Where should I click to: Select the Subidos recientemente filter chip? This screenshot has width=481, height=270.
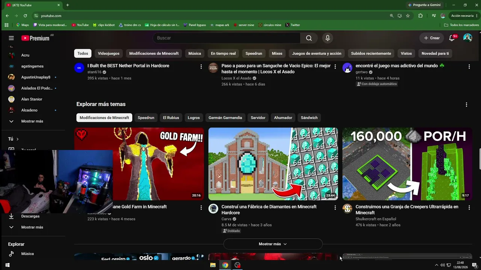[371, 53]
